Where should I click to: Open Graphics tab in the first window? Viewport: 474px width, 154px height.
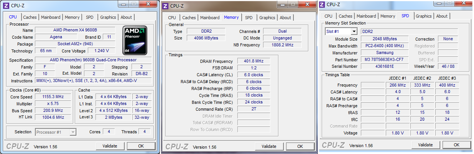click(x=108, y=17)
